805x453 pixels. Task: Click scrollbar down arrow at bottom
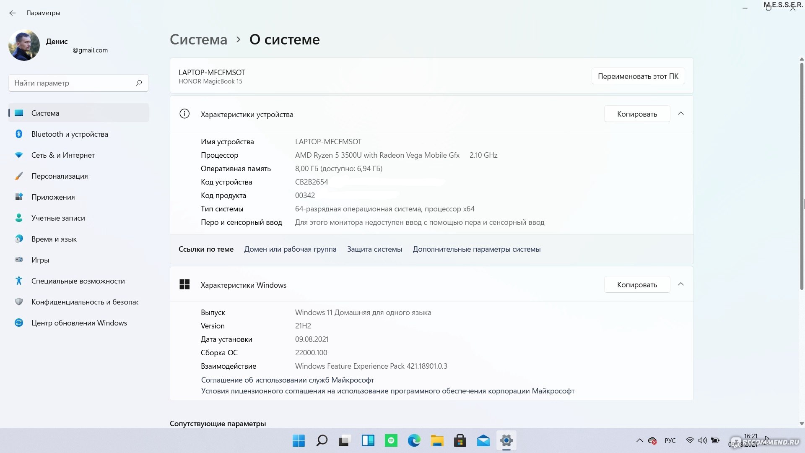coord(802,424)
